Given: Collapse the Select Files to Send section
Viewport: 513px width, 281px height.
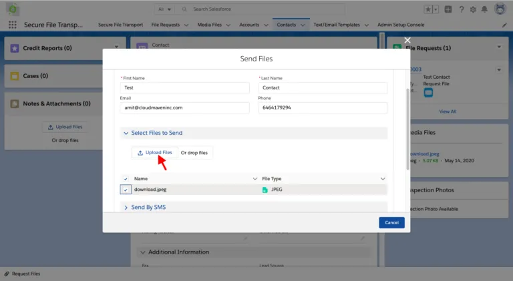Looking at the screenshot, I should pyautogui.click(x=126, y=133).
